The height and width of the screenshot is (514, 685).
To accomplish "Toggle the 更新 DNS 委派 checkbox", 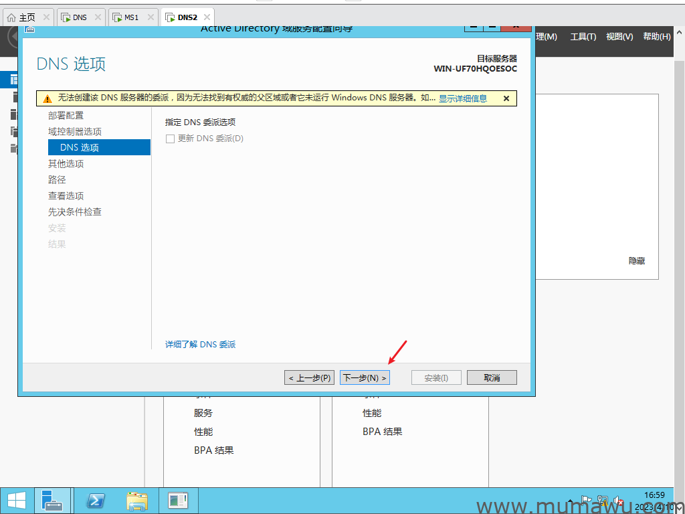I will (x=170, y=139).
